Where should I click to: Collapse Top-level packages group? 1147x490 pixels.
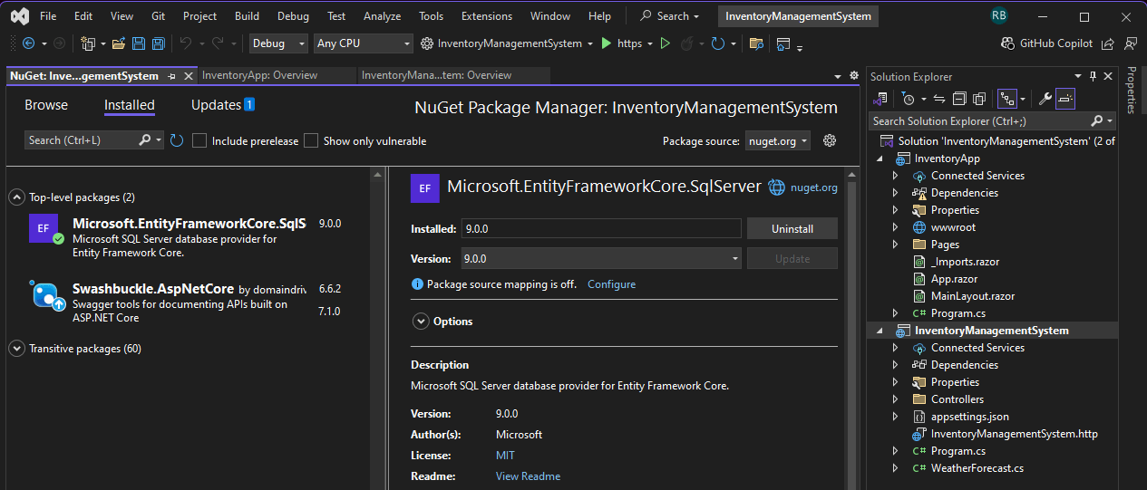point(16,197)
